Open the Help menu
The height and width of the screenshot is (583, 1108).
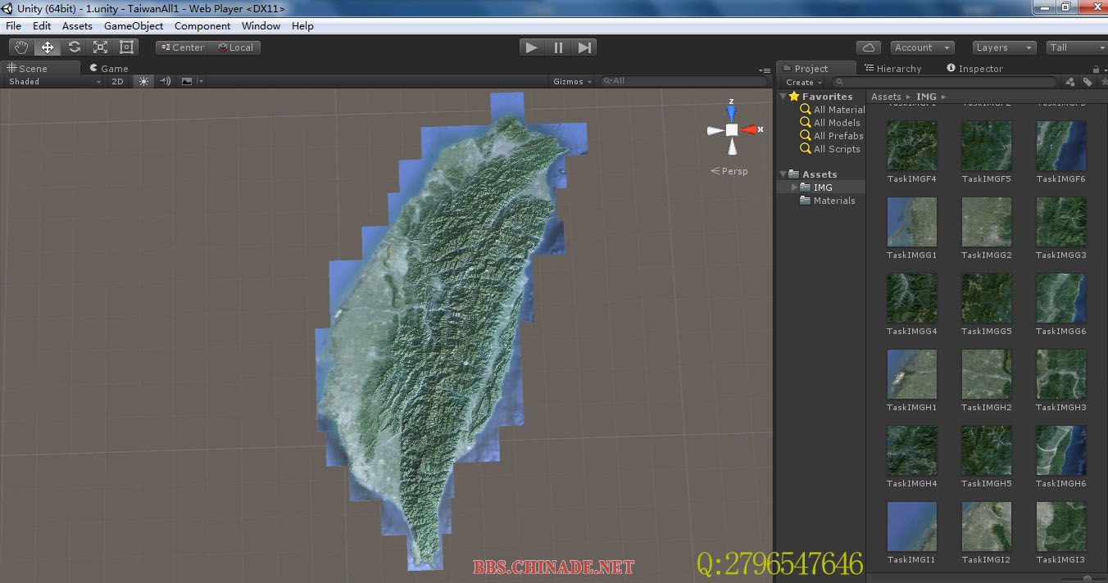coord(302,26)
